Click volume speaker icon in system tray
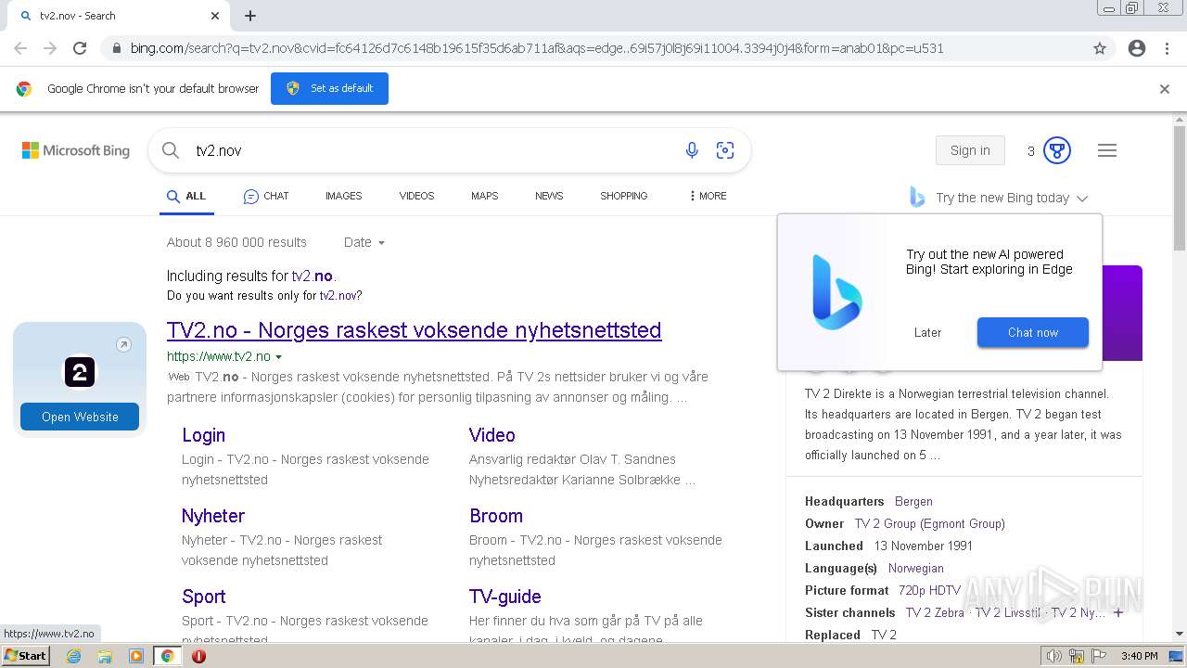This screenshot has width=1187, height=668. [x=1053, y=656]
